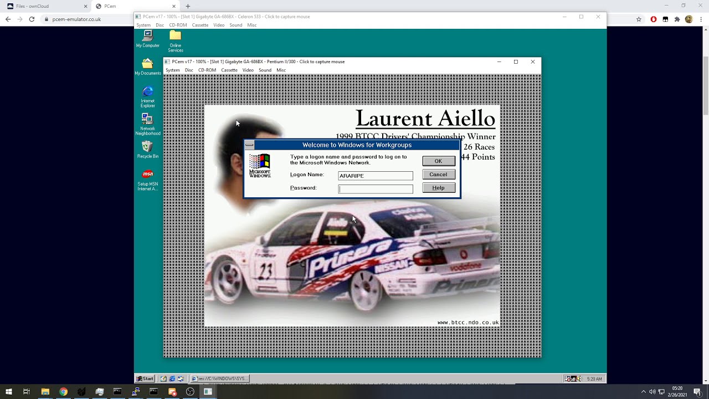The height and width of the screenshot is (399, 709).
Task: Open the Extensions puzzle-piece menu
Action: [677, 19]
